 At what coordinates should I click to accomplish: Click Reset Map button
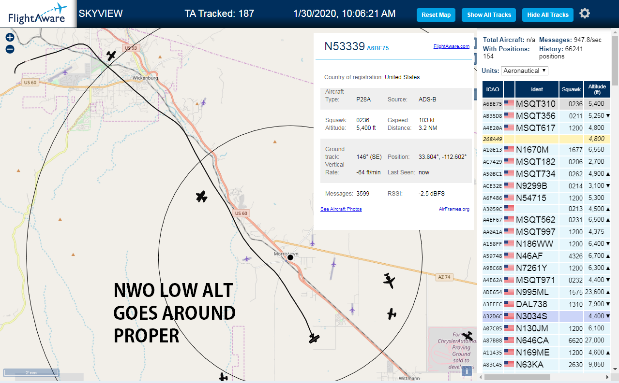click(436, 15)
